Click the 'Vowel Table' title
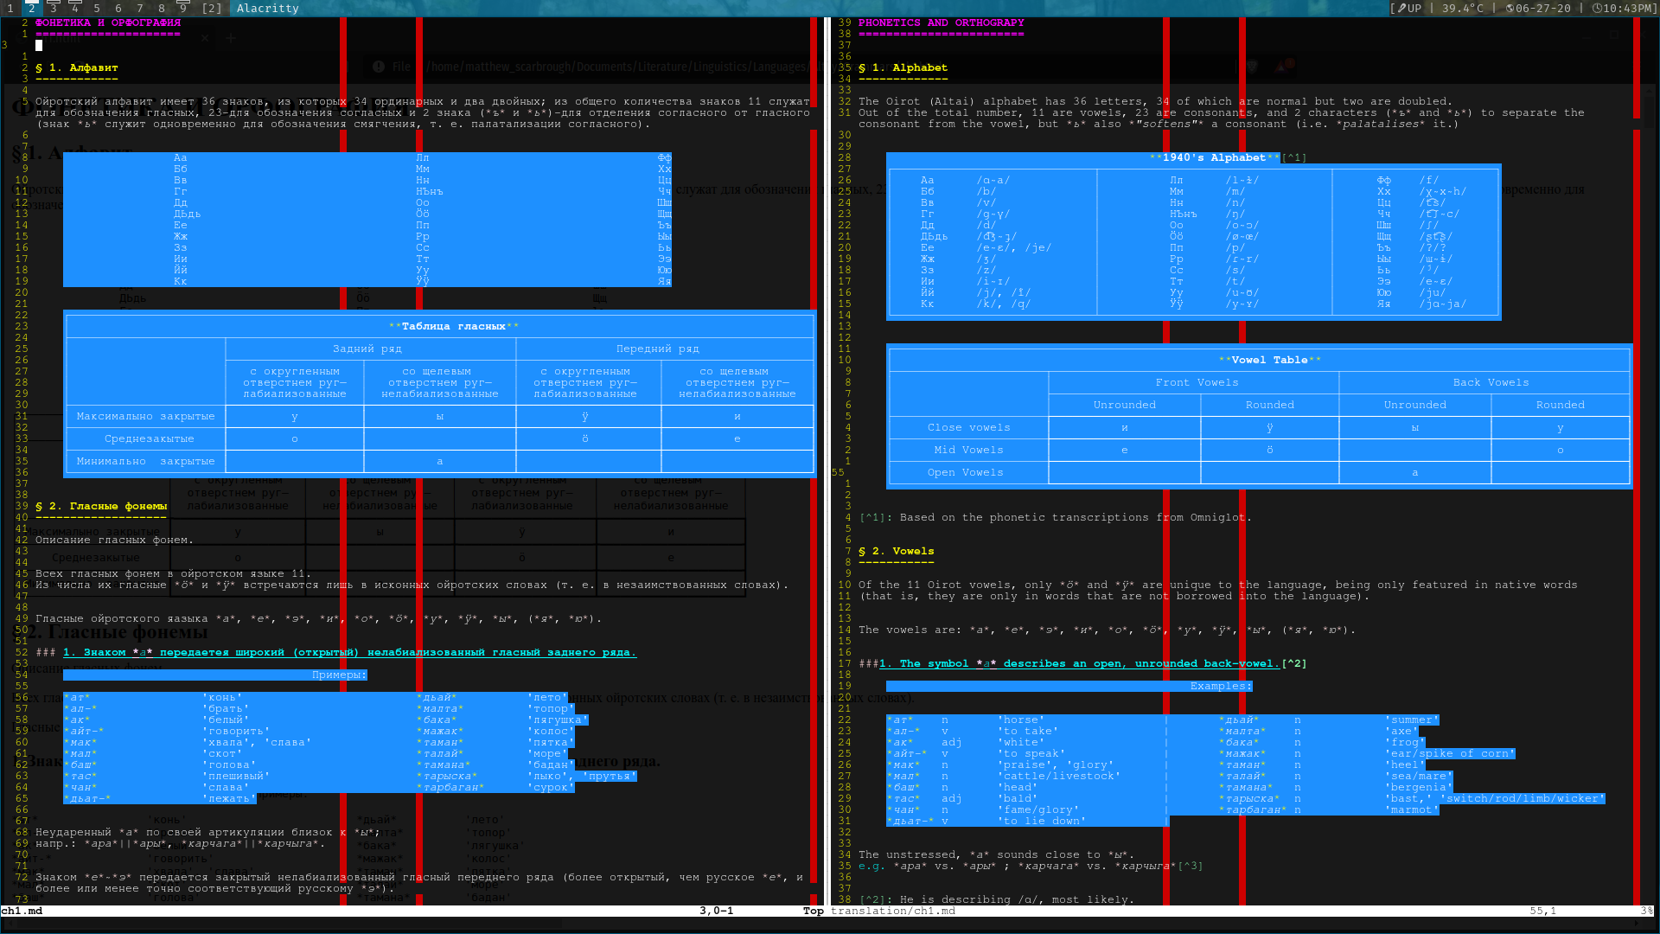This screenshot has height=934, width=1660. pos(1269,360)
